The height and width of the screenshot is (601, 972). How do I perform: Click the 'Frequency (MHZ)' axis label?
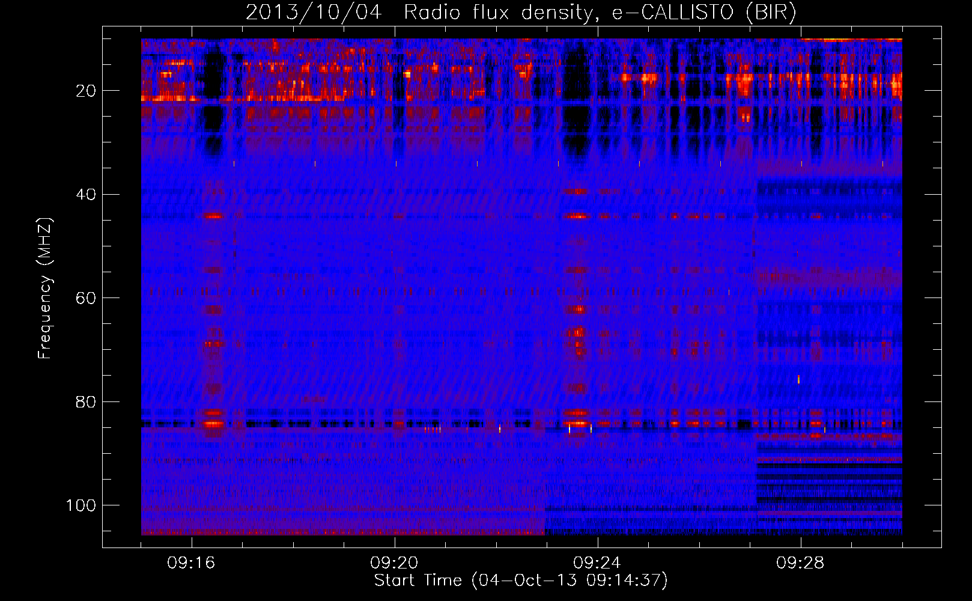(45, 288)
